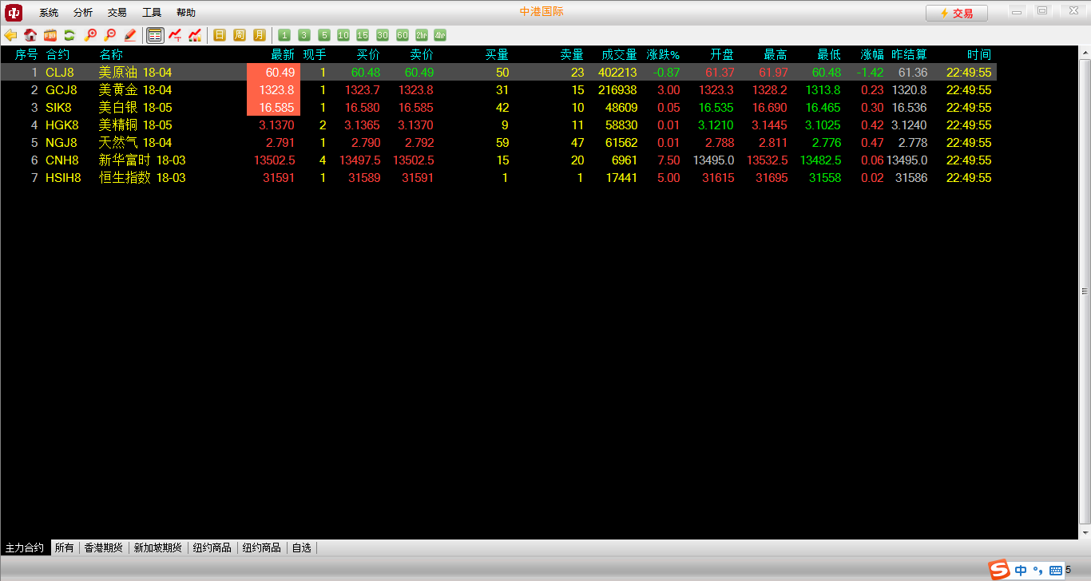Screen dimensions: 1091x581
Task: Click volume value 402213
Action: click(617, 72)
